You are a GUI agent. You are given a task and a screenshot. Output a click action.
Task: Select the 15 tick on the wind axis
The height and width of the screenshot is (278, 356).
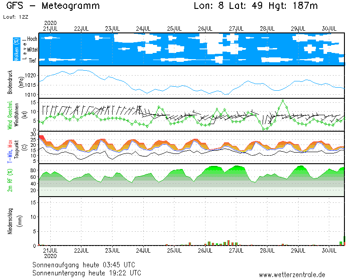[x=33, y=103]
